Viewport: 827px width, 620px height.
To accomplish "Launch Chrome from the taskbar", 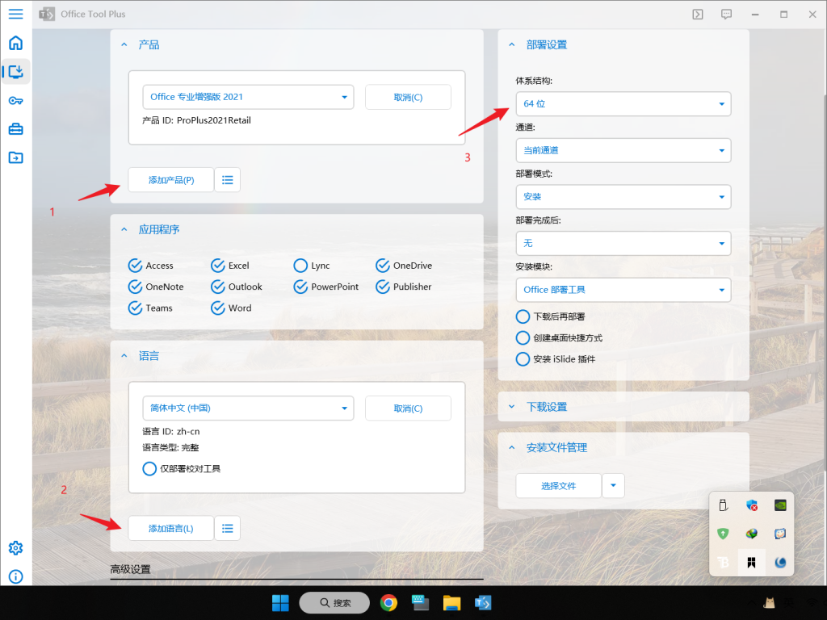I will (x=388, y=602).
